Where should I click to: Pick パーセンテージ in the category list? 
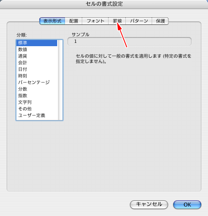[37, 82]
